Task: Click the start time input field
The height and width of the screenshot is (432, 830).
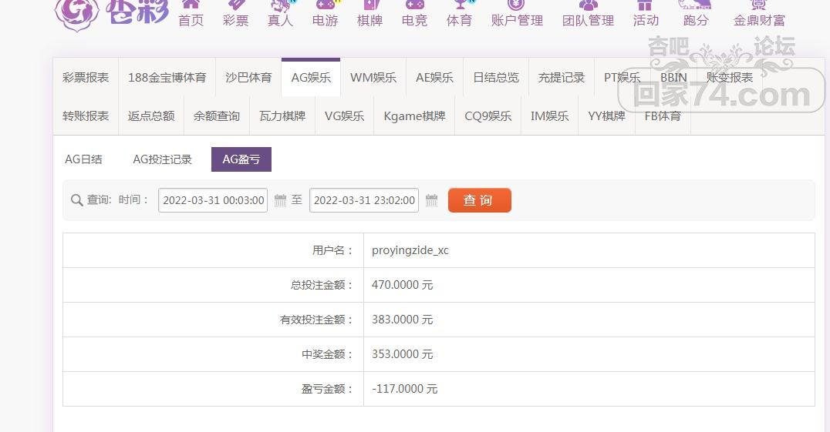Action: click(213, 200)
